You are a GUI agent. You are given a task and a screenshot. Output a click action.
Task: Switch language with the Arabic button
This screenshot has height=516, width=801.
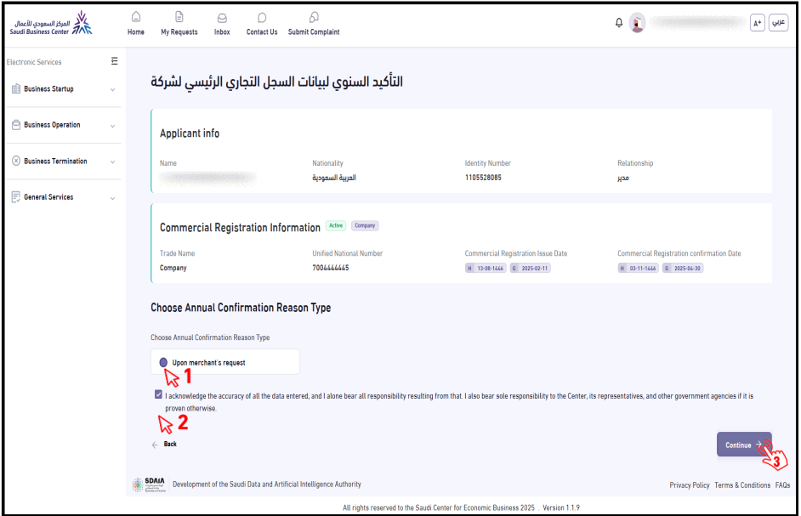[778, 23]
